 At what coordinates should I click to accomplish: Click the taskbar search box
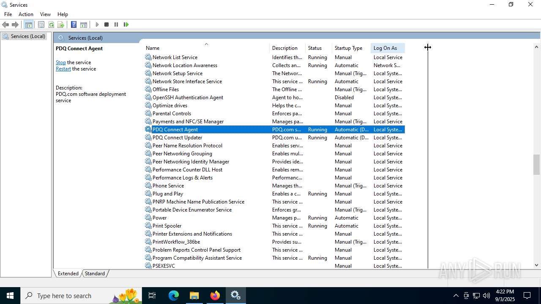point(82,296)
